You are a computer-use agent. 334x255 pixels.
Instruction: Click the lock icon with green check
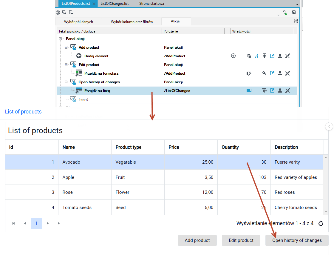[285, 13]
